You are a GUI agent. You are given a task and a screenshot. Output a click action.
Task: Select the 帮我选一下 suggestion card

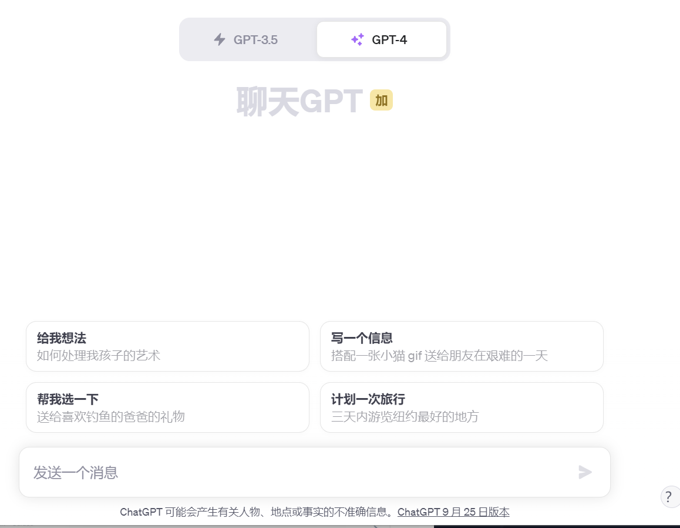167,407
